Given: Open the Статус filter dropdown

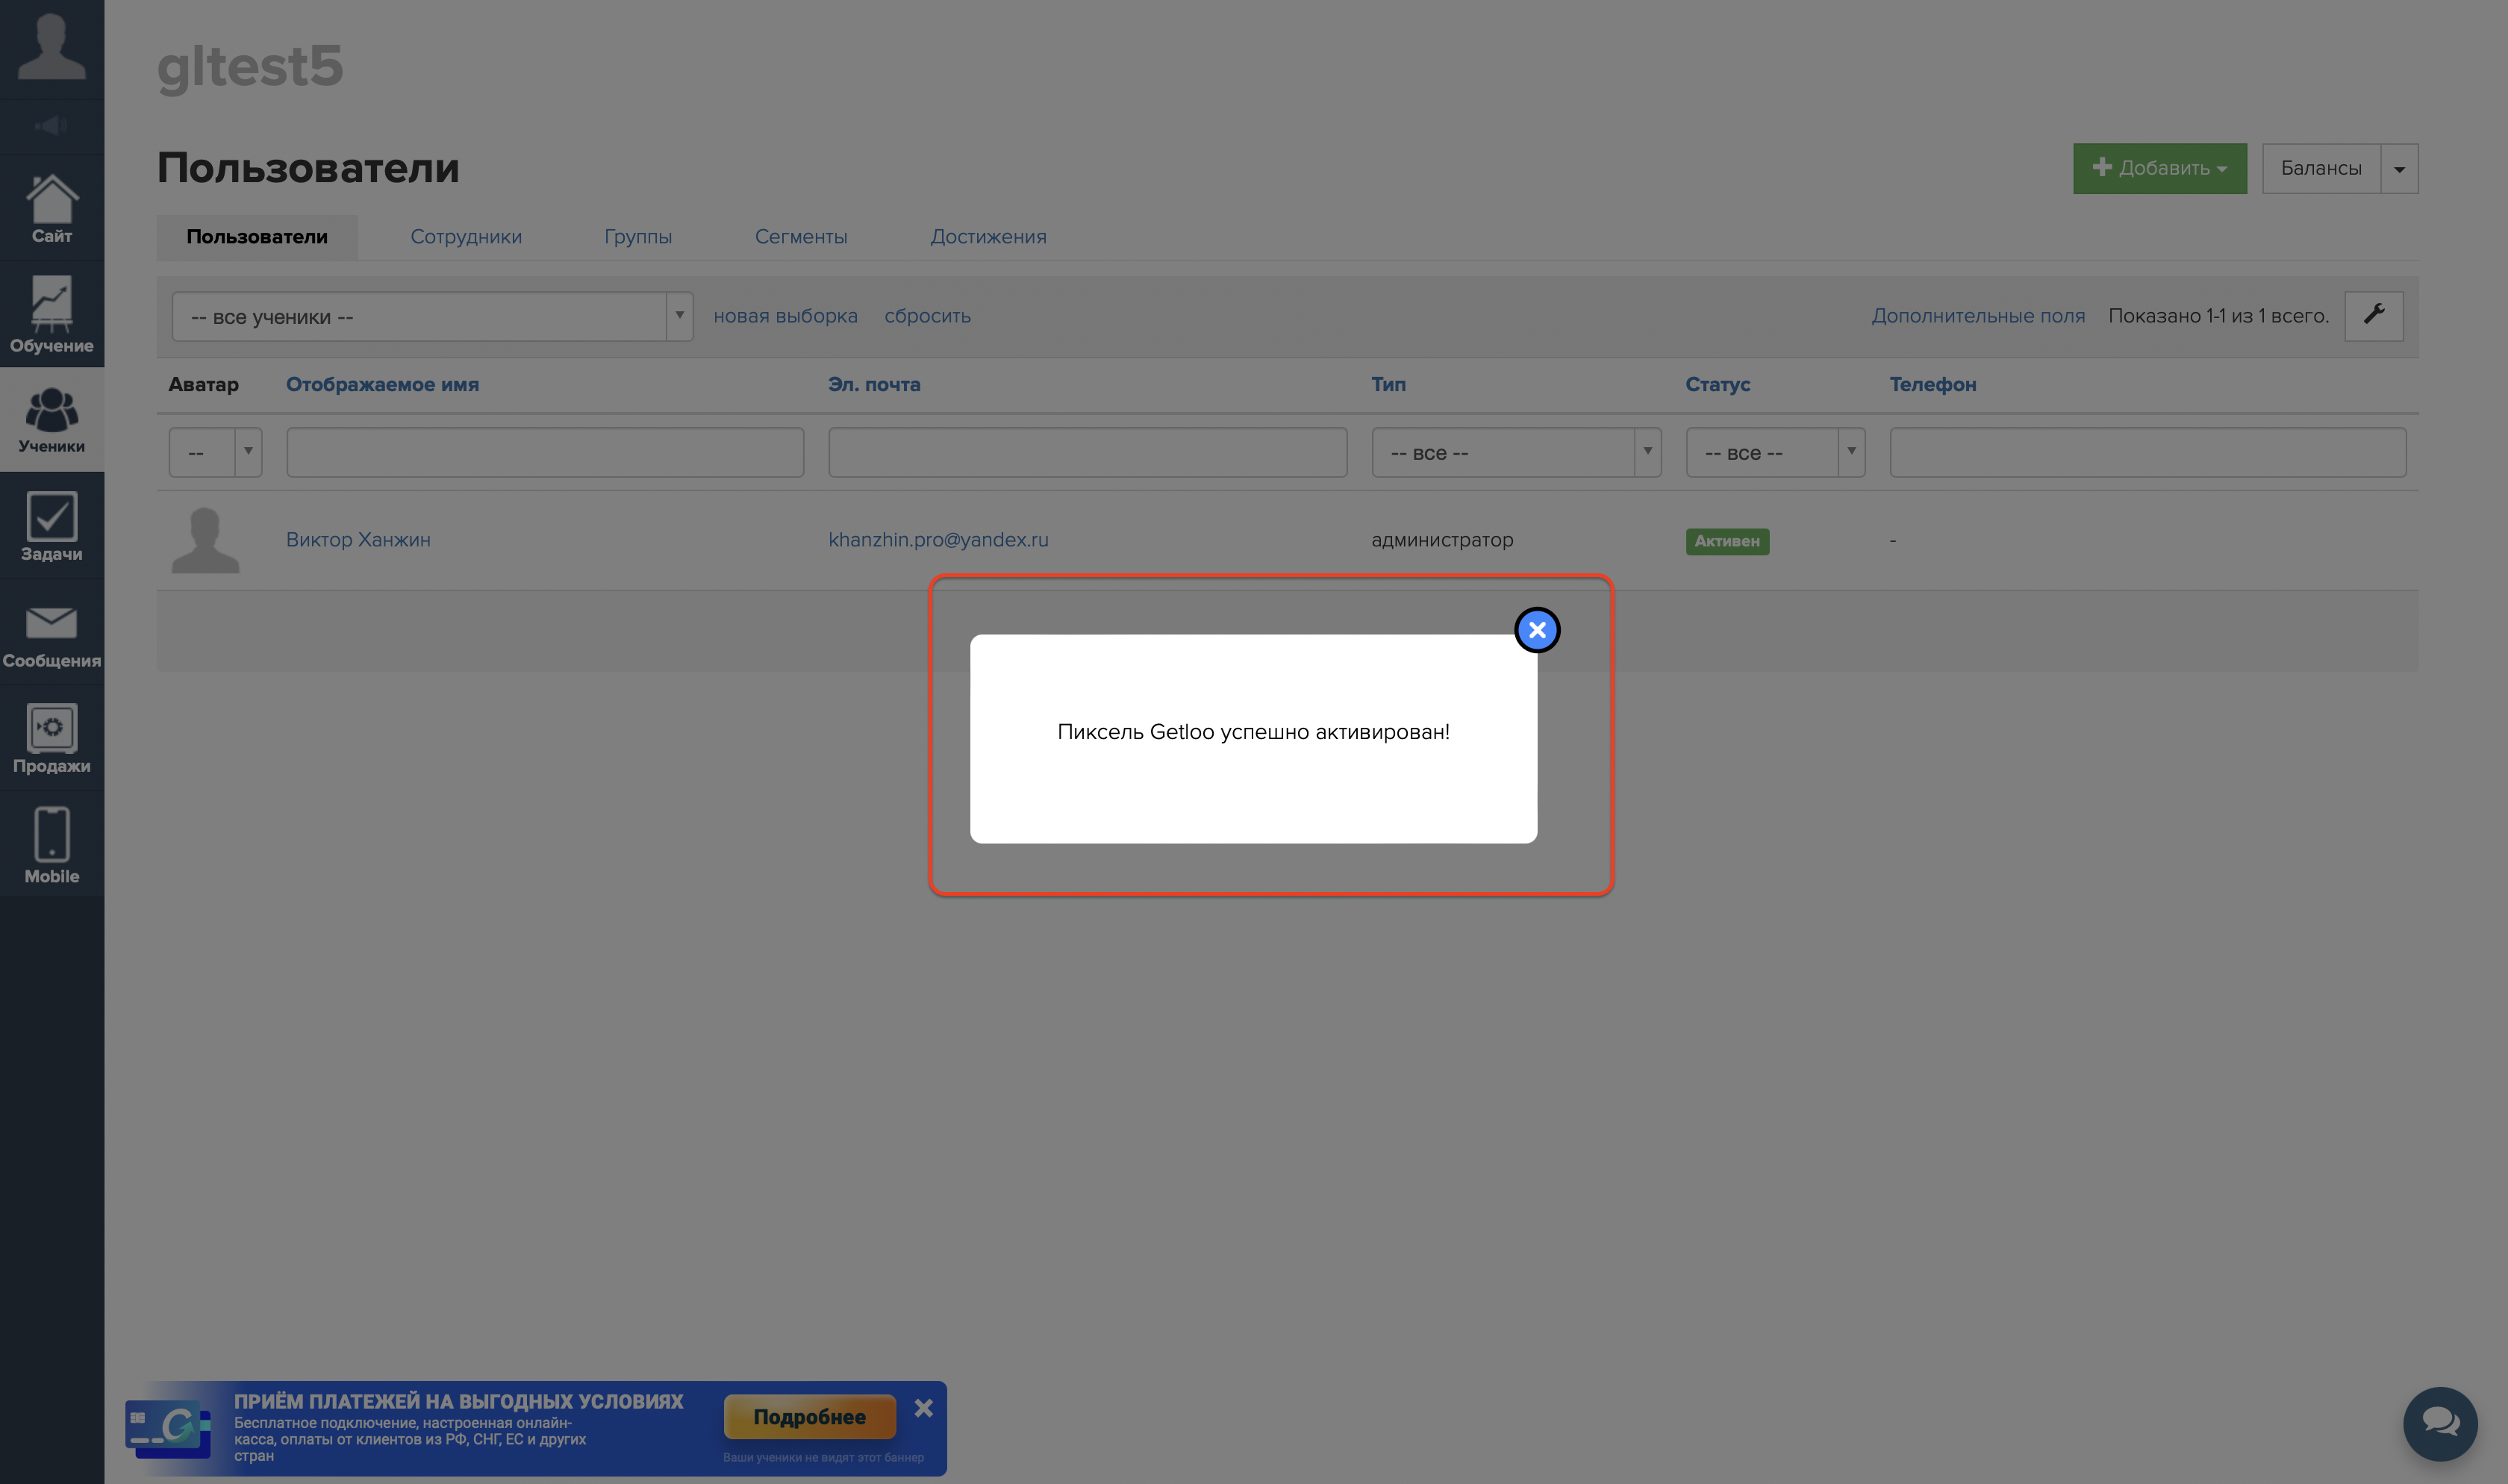Looking at the screenshot, I should coord(1774,453).
